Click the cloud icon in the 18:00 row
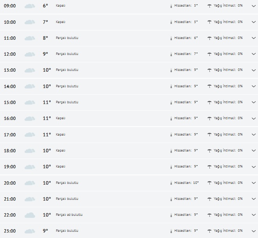The width and height of the screenshot is (258, 238). coord(30,151)
